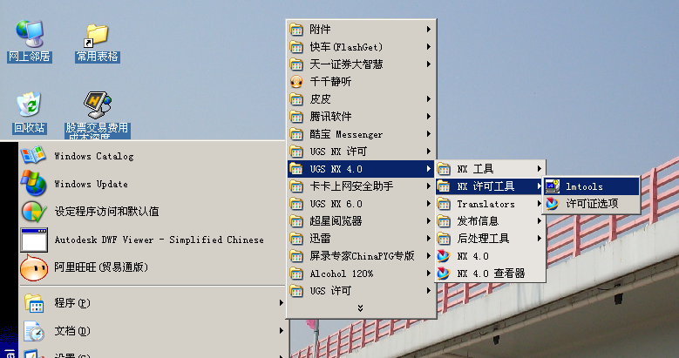
Task: Open the 股票交易费用 desktop shortcut icon
Action: pyautogui.click(x=98, y=105)
